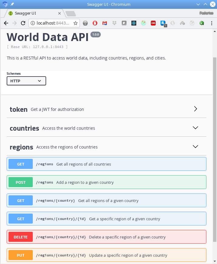217x264 pixels.
Task: Open the Schemes HTTP dropdown
Action: click(x=26, y=81)
